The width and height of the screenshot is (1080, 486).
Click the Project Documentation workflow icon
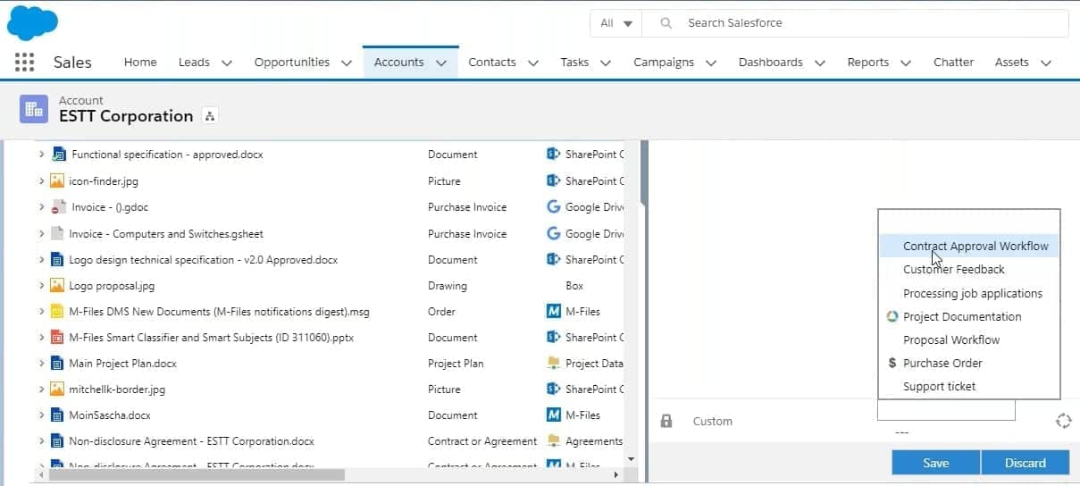coord(892,316)
